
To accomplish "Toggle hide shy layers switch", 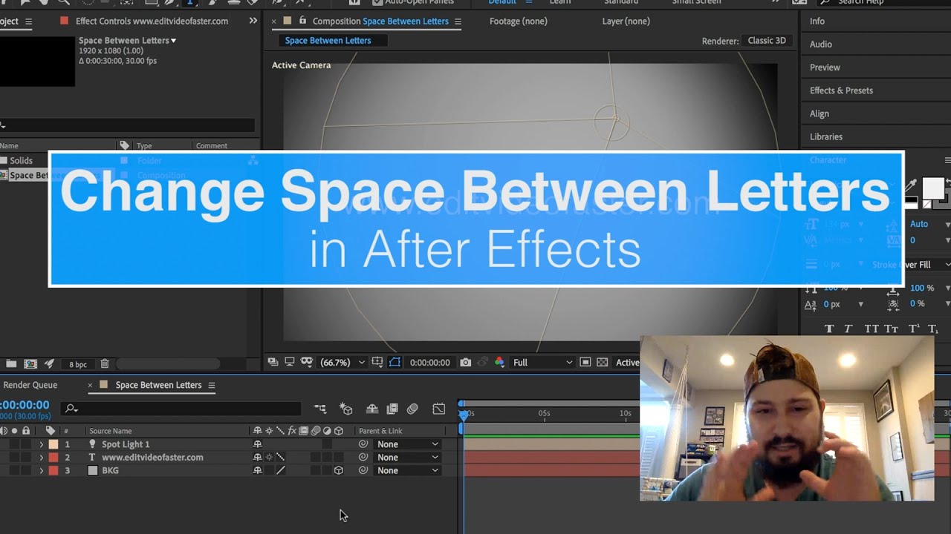I will [x=372, y=408].
